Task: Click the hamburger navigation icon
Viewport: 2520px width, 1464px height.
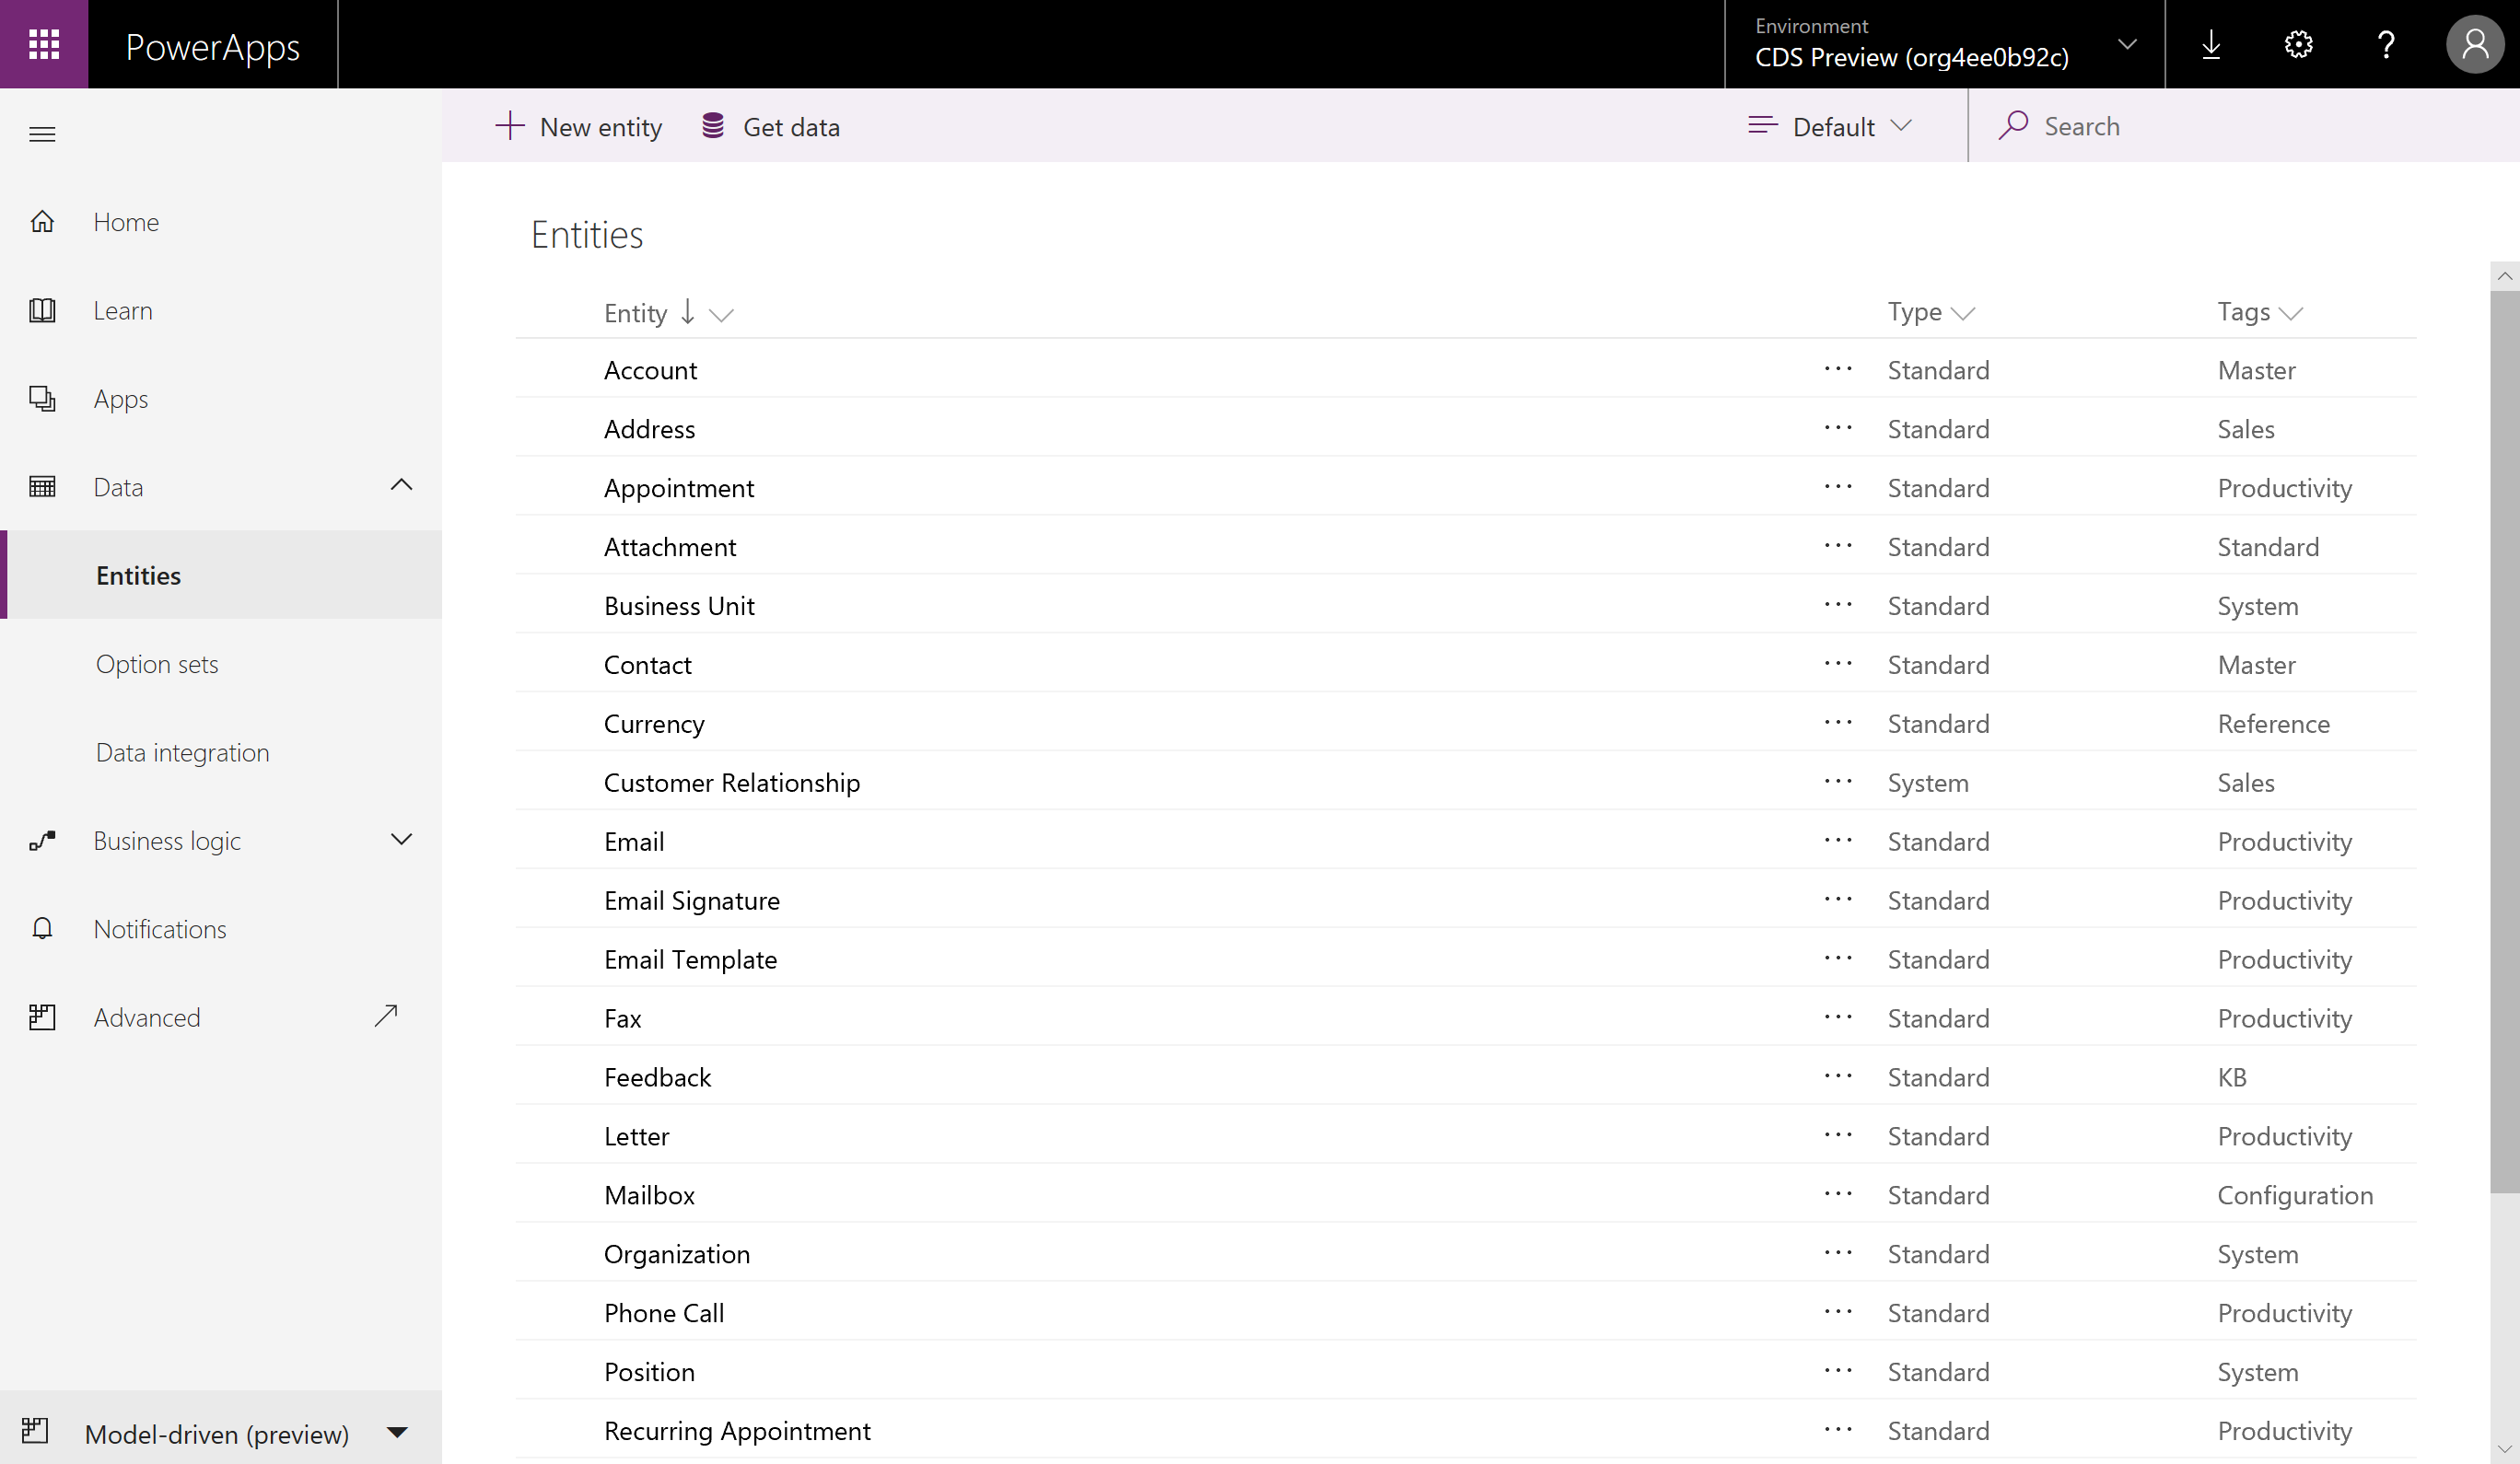Action: [x=43, y=133]
